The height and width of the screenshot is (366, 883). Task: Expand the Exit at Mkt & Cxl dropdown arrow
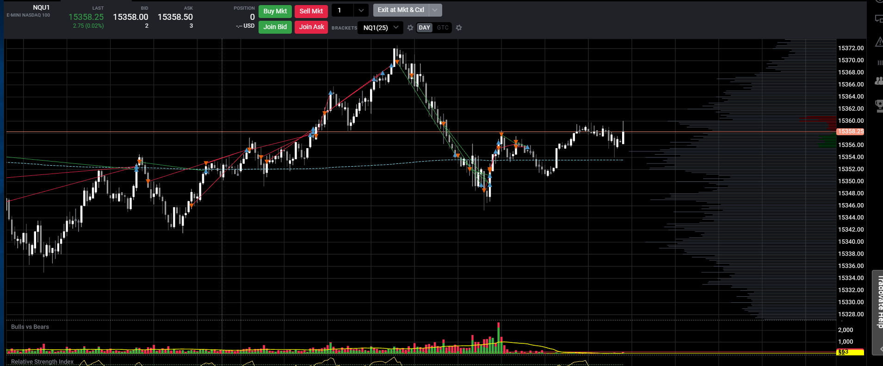(435, 10)
